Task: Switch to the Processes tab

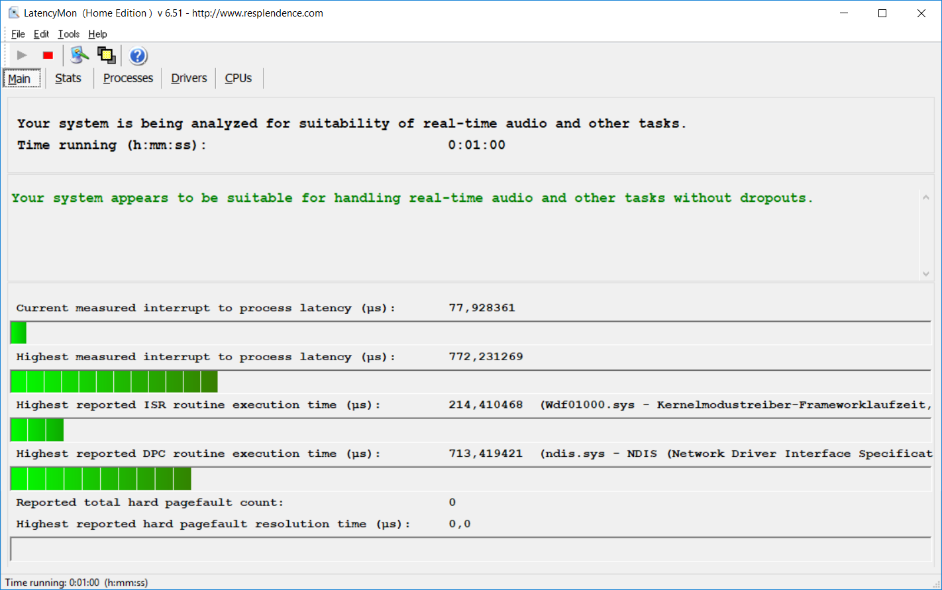Action: click(x=128, y=78)
